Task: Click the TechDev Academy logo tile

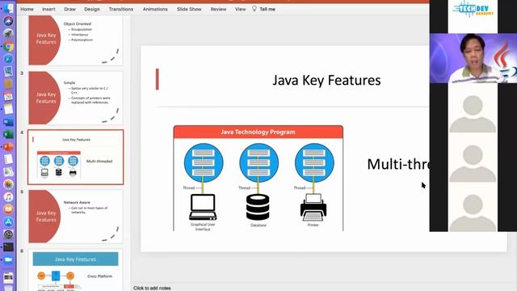Action: (x=473, y=16)
